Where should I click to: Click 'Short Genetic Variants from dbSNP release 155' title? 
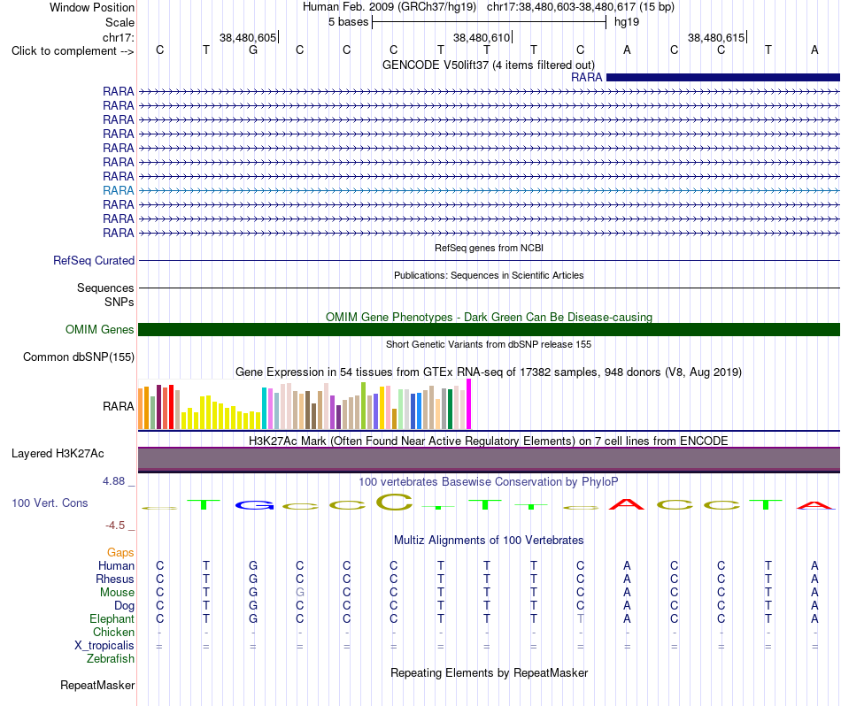click(x=489, y=344)
